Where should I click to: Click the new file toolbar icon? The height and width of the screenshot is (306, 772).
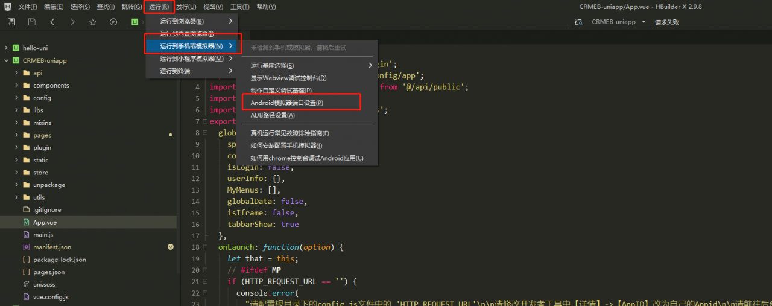11,22
